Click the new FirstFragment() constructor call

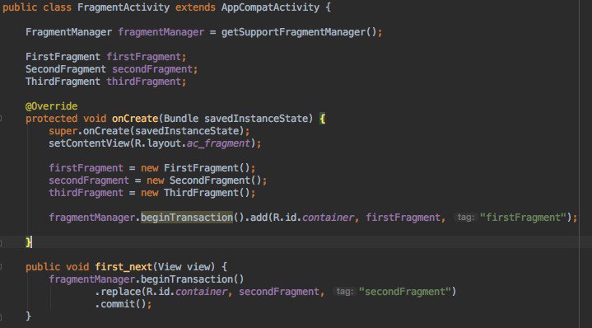(x=196, y=168)
